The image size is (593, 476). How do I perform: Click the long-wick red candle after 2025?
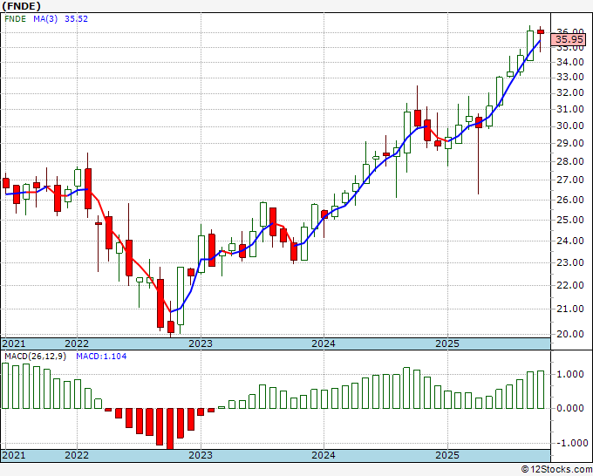click(479, 123)
